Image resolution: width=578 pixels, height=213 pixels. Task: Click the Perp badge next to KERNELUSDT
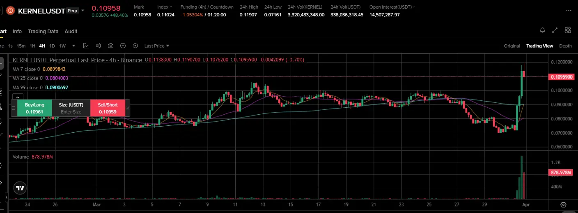point(72,11)
